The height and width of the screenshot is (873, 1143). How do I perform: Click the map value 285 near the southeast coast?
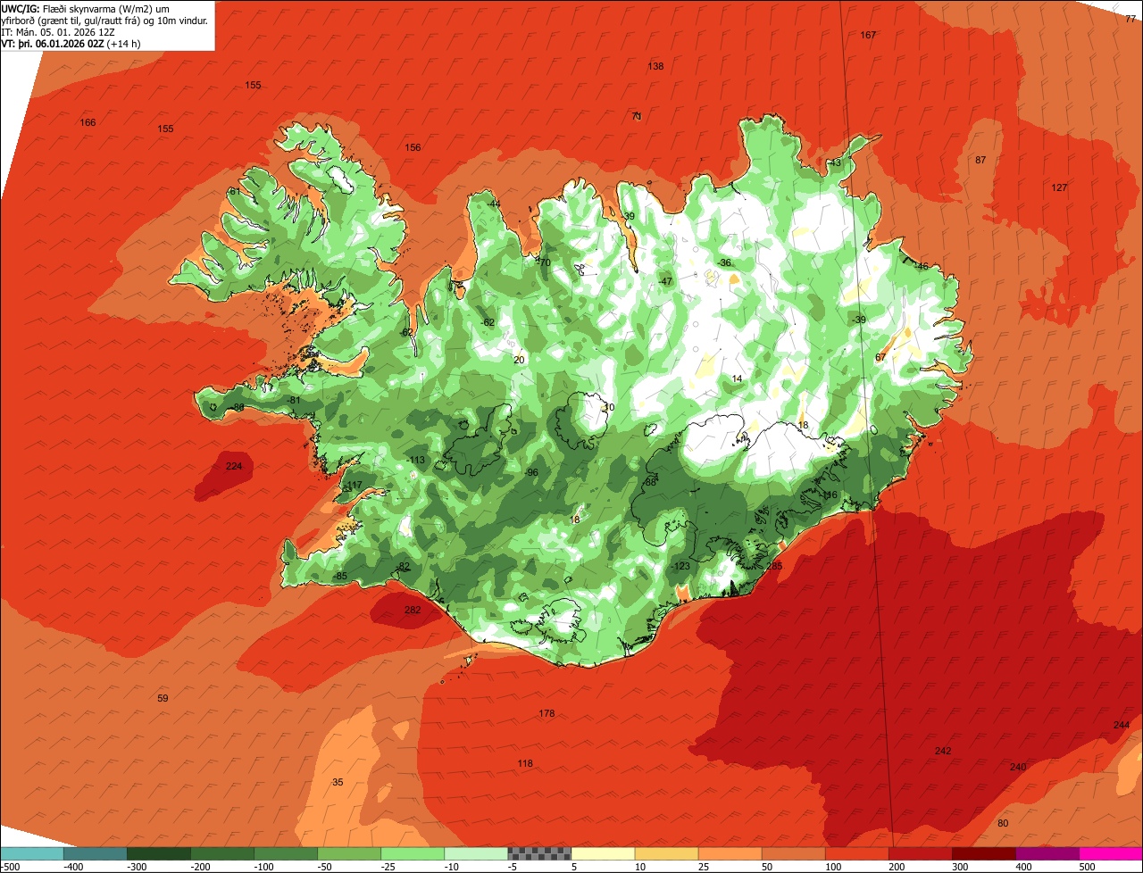(x=774, y=565)
